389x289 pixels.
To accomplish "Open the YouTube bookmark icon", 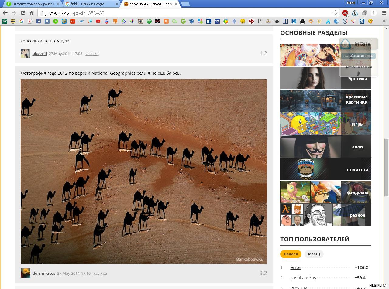I will [98, 21].
